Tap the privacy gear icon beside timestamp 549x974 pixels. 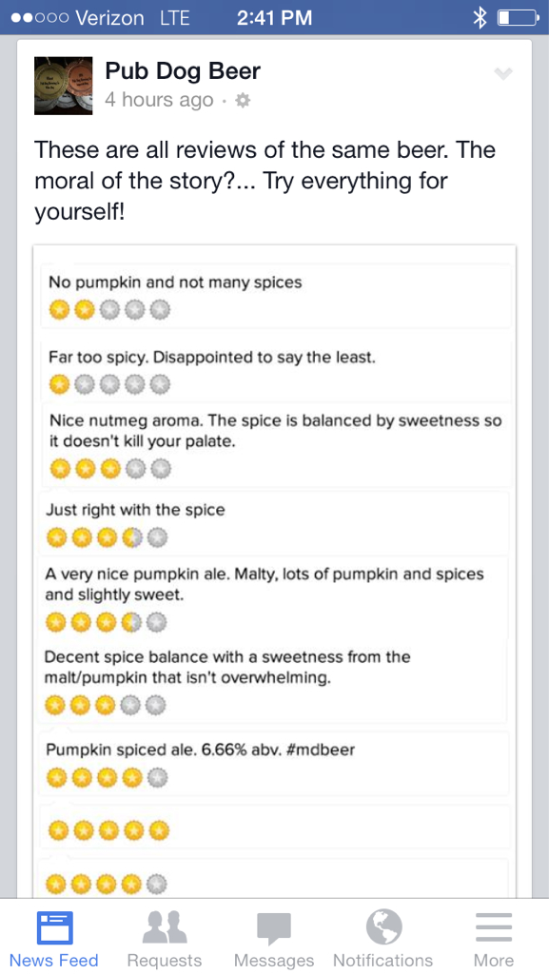coord(244,100)
